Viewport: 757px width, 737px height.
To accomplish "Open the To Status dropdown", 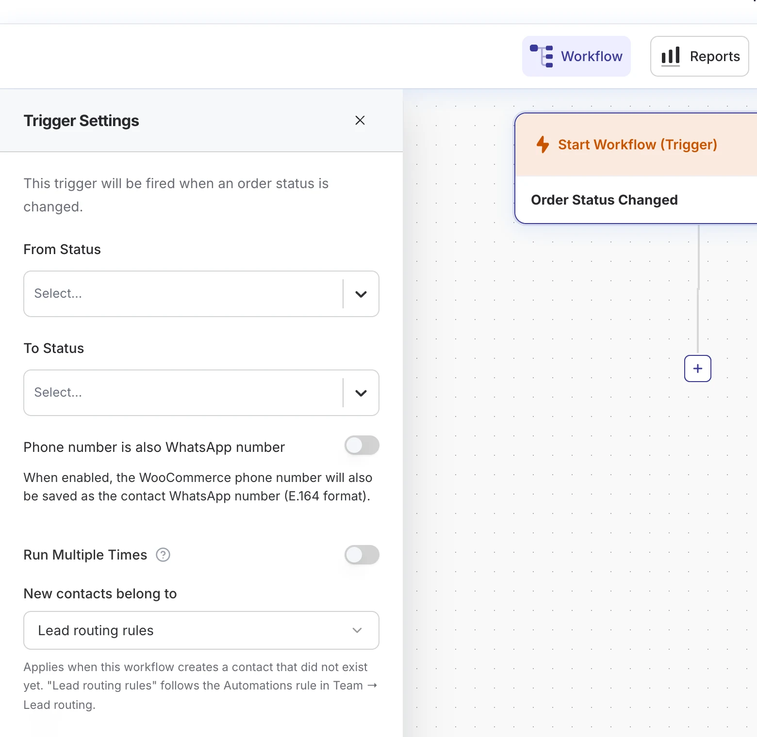I will (201, 393).
